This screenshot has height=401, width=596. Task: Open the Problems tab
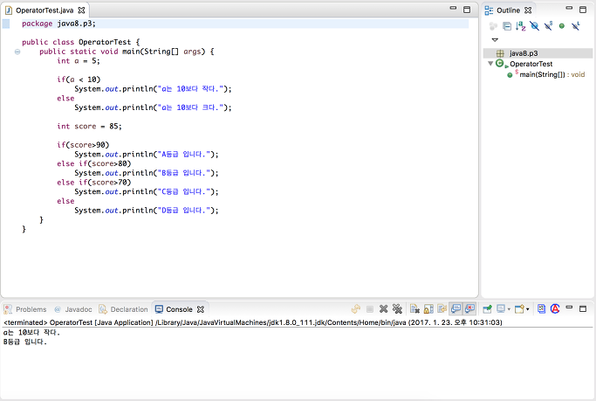[25, 309]
